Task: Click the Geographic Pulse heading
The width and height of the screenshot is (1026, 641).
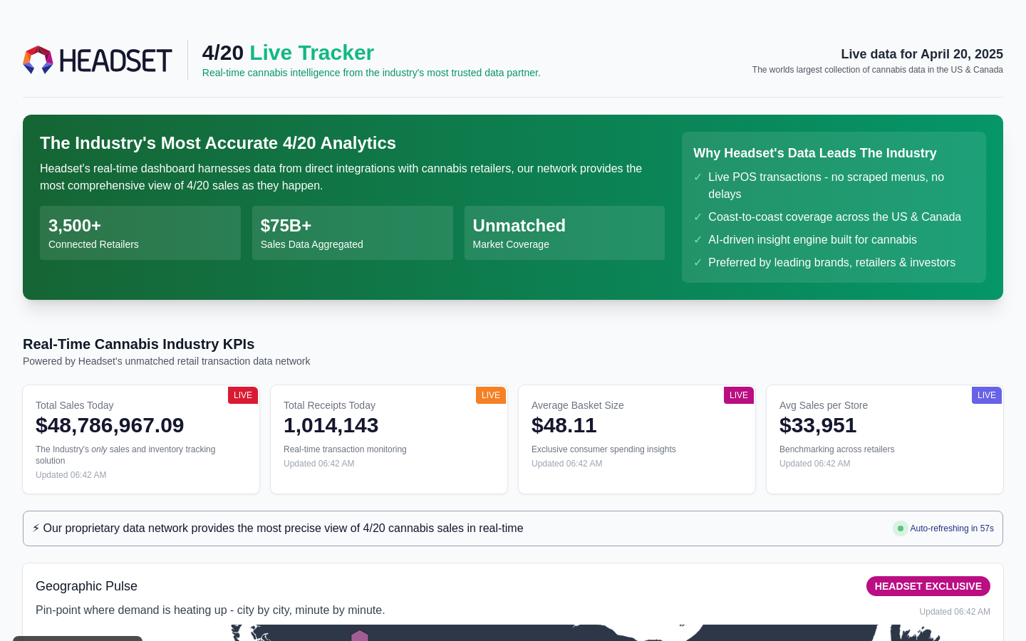Action: (86, 586)
